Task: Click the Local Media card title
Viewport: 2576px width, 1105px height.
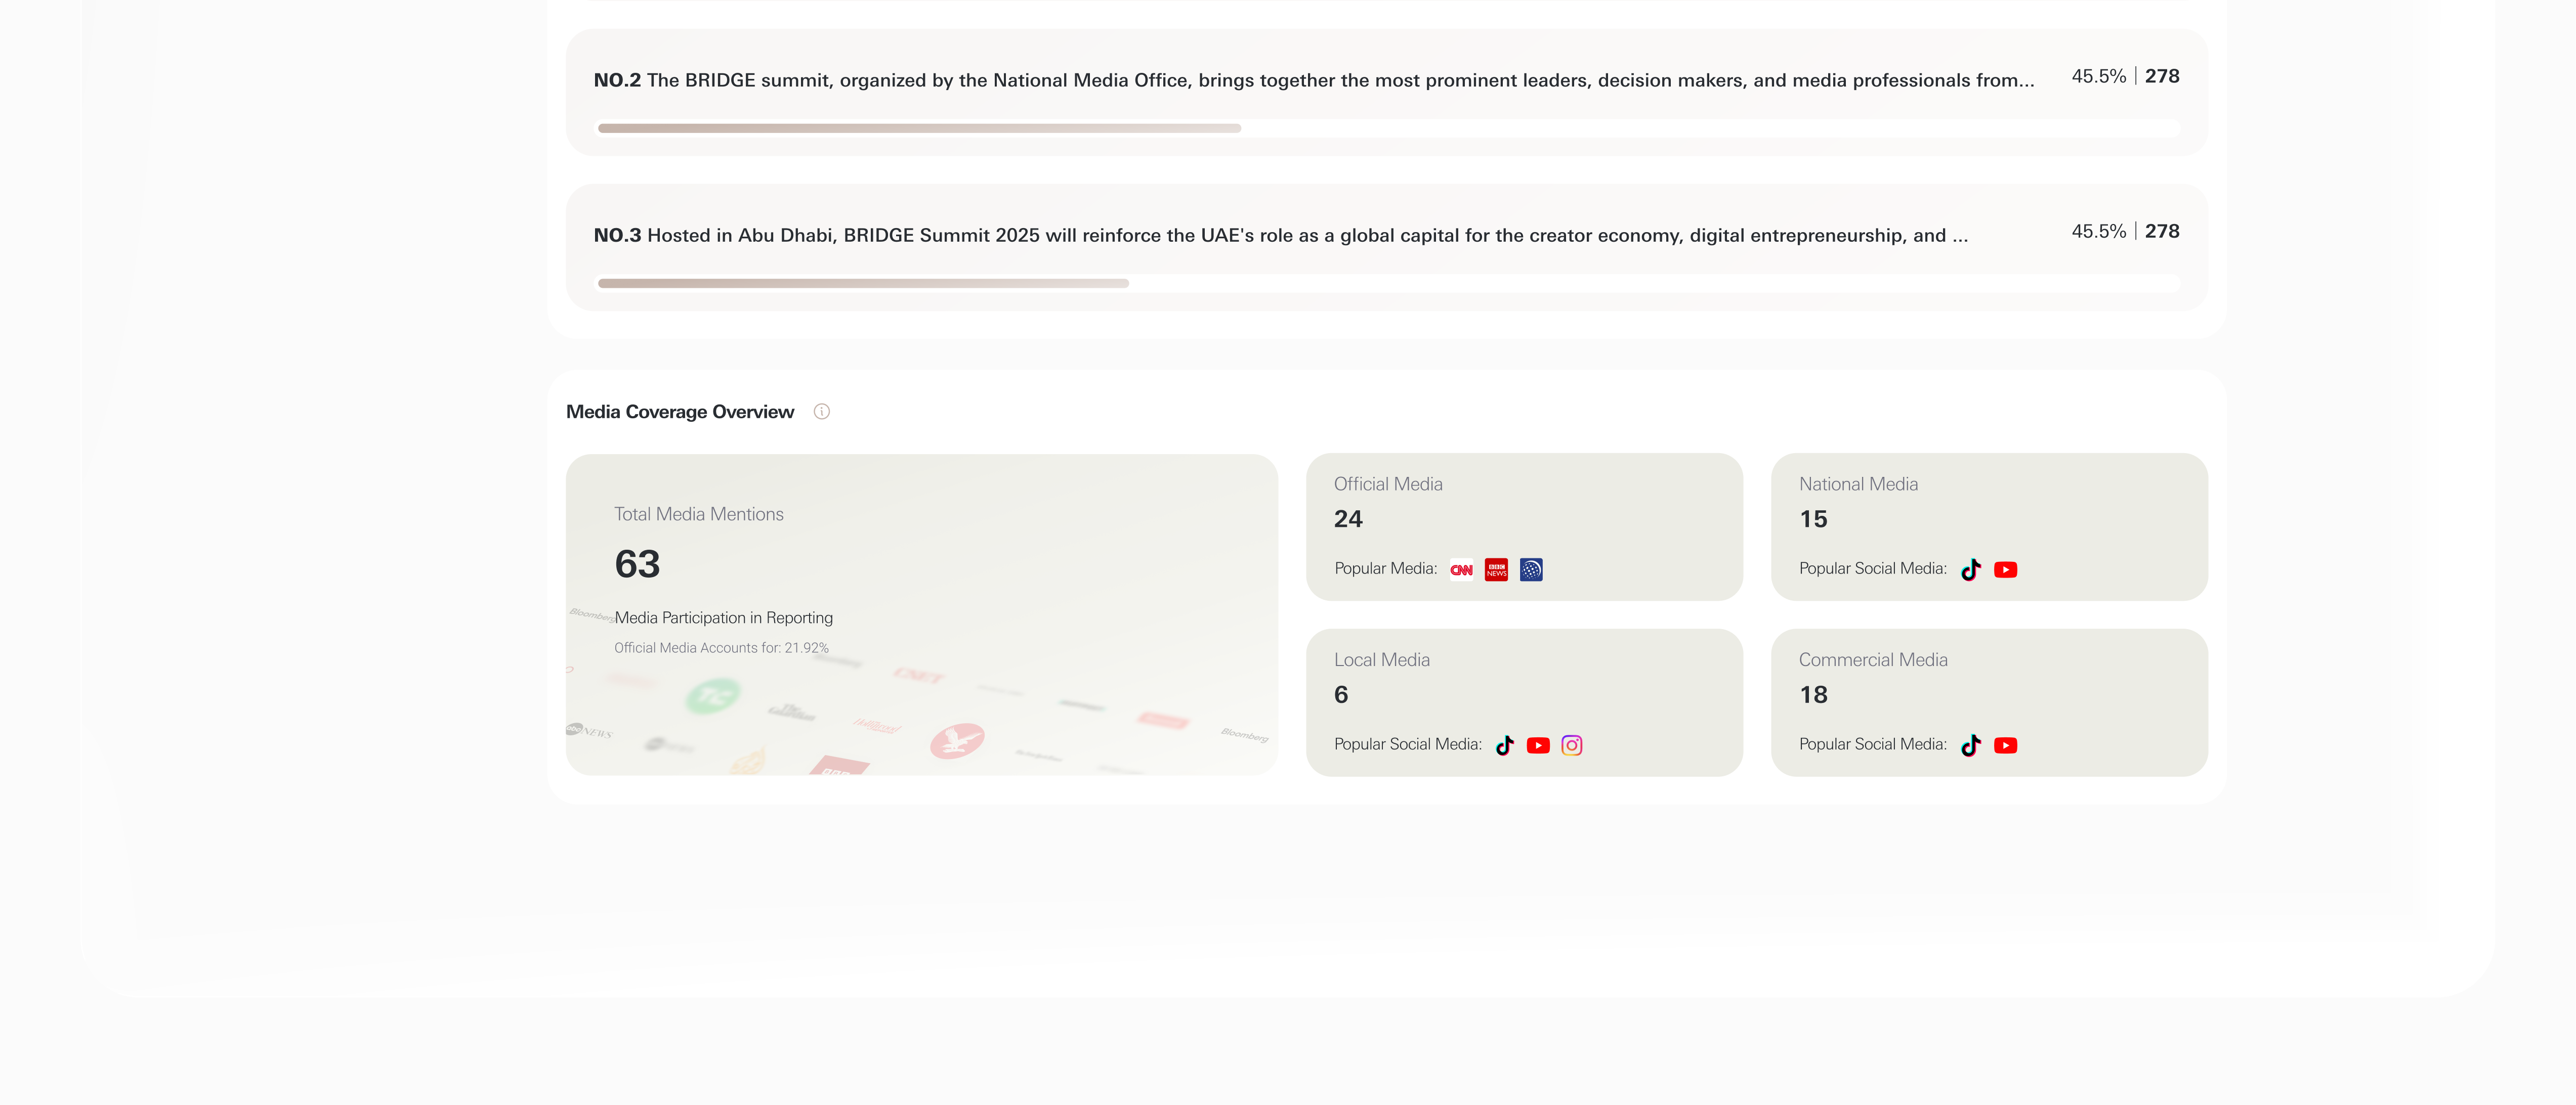Action: click(x=1382, y=659)
